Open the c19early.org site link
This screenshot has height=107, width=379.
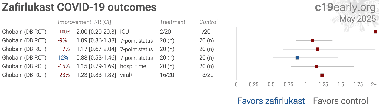click(x=345, y=8)
